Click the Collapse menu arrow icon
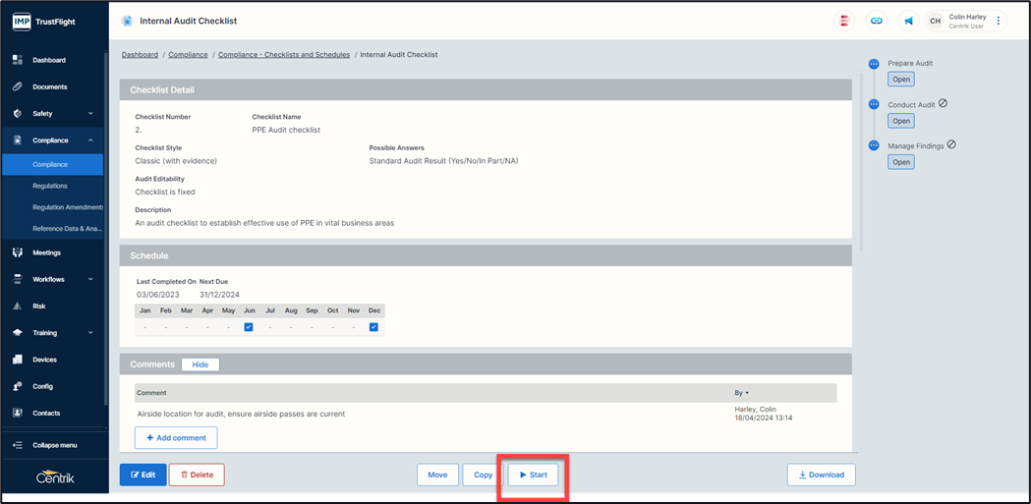The width and height of the screenshot is (1031, 504). (x=17, y=445)
